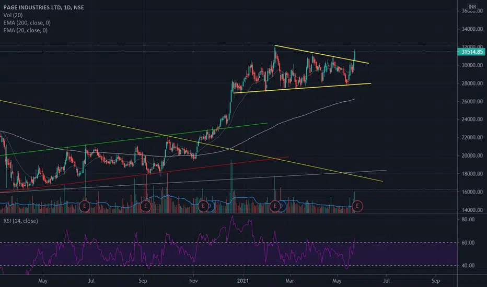Viewport: 487px width, 287px height.
Task: Click the 16000.00 price axis label
Action: click(x=472, y=192)
